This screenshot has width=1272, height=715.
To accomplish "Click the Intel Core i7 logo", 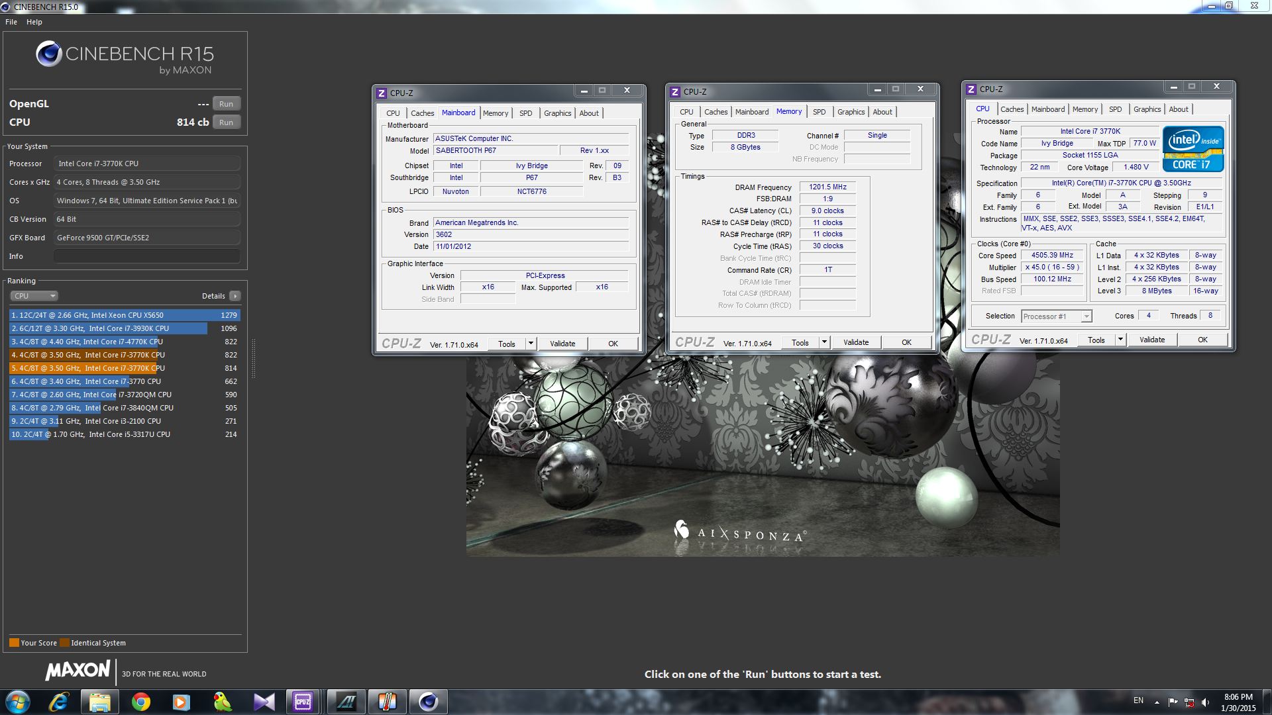I will pos(1192,148).
